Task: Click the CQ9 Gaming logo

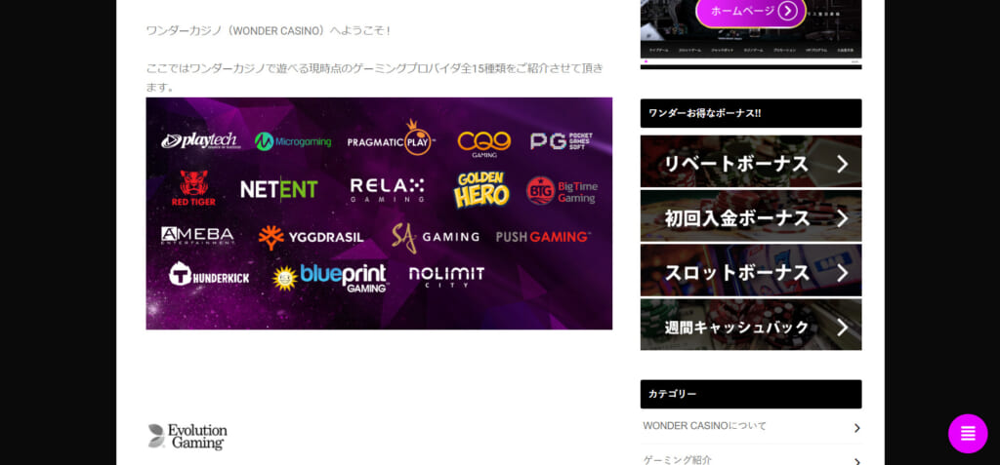Action: click(484, 143)
